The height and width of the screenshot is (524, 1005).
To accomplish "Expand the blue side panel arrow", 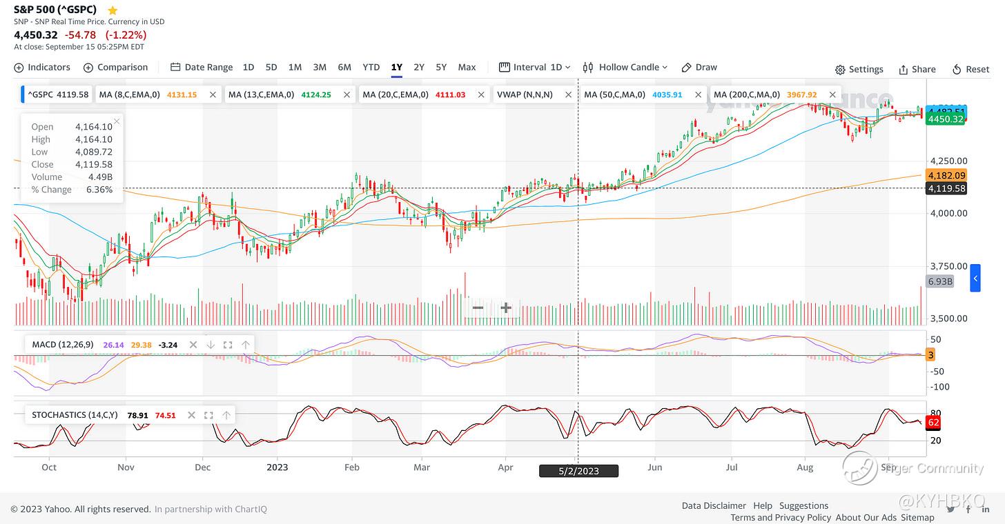I will point(975,278).
